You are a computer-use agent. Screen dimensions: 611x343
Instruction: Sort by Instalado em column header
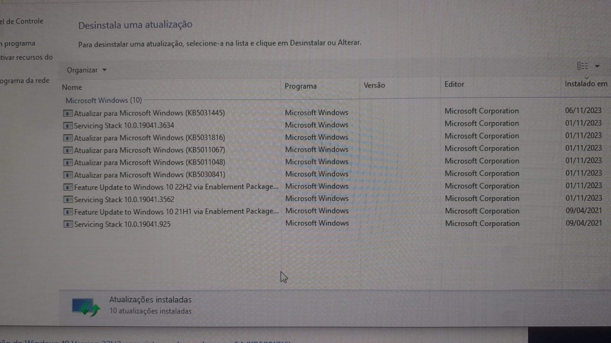tap(586, 84)
